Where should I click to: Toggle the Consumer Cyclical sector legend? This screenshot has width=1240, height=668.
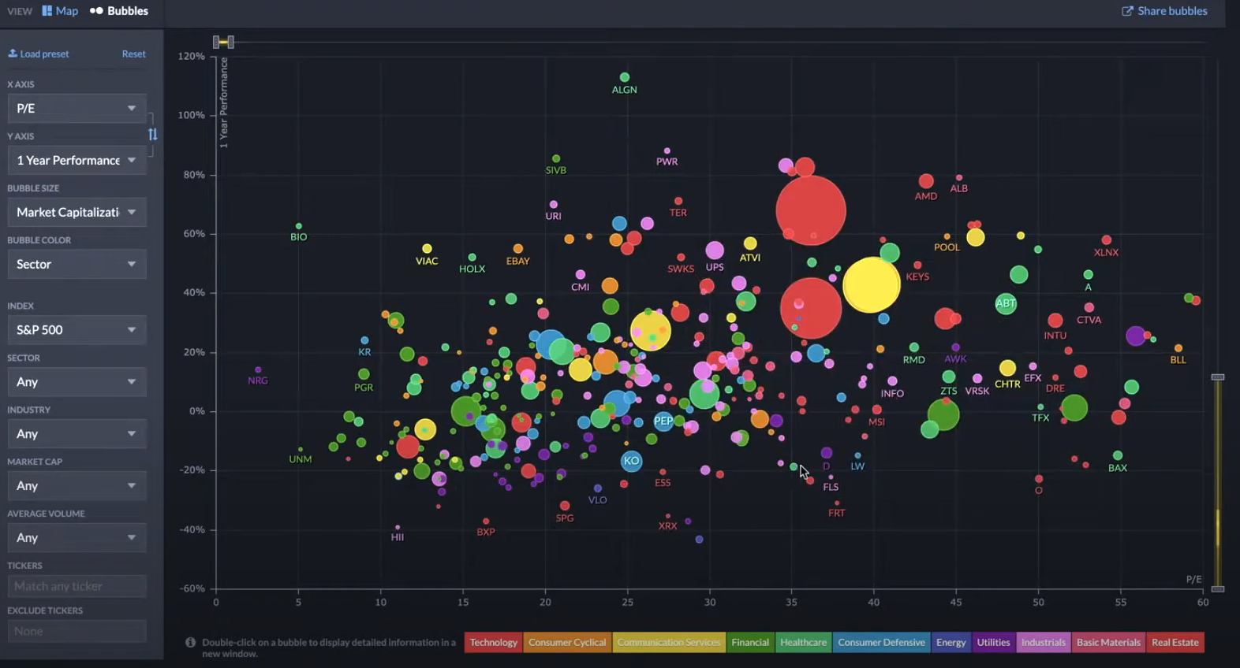pyautogui.click(x=567, y=642)
